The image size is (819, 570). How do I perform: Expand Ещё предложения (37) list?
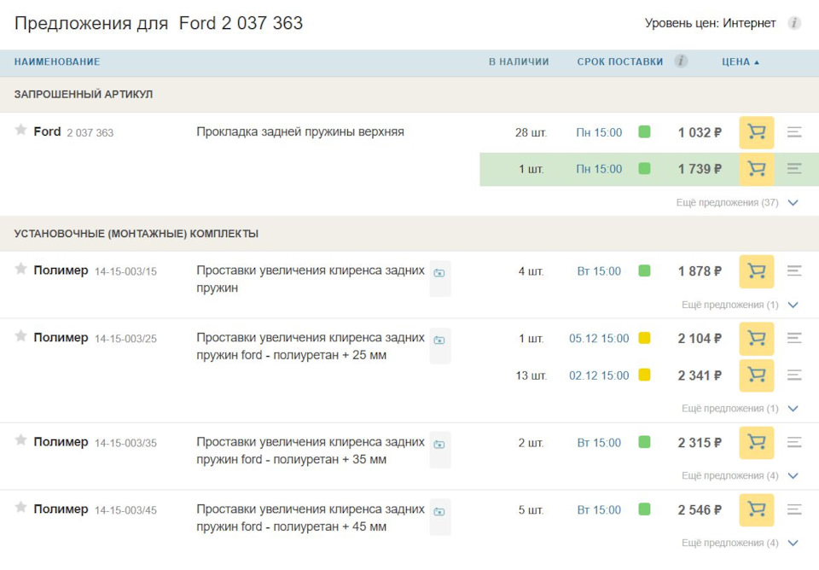click(x=793, y=203)
